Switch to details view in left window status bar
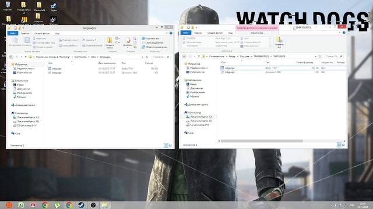The image size is (373, 209). click(166, 146)
